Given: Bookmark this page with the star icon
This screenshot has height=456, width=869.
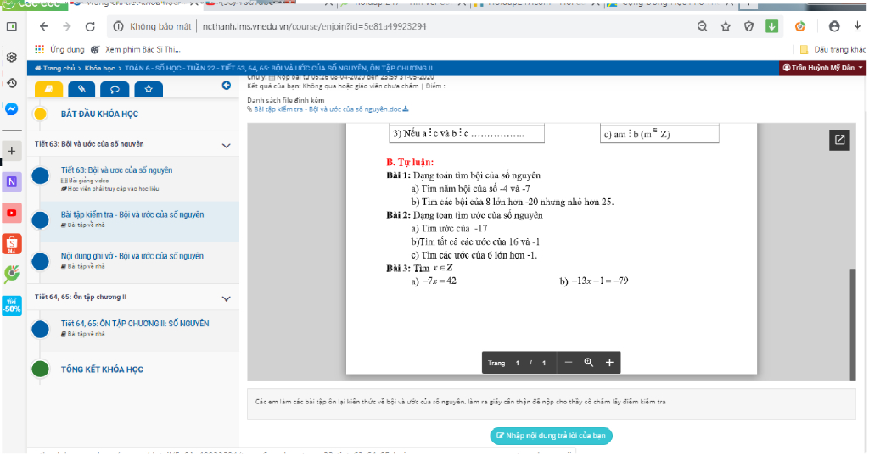Looking at the screenshot, I should 726,26.
